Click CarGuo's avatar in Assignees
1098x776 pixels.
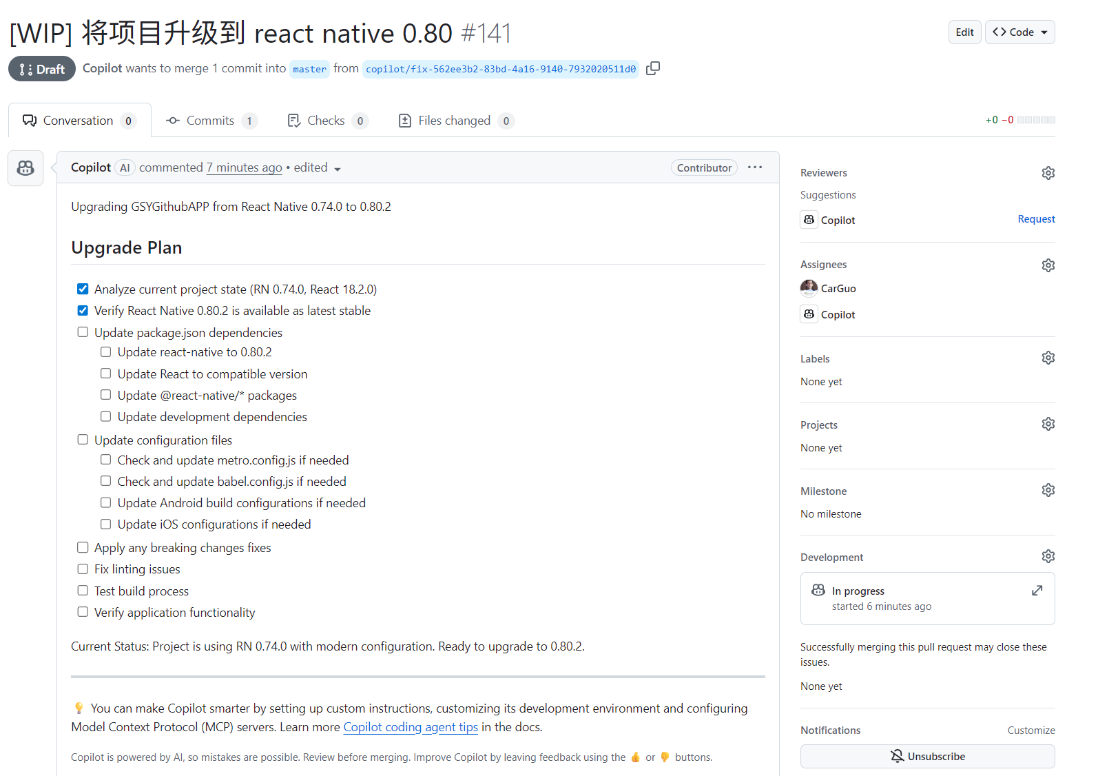click(x=809, y=288)
